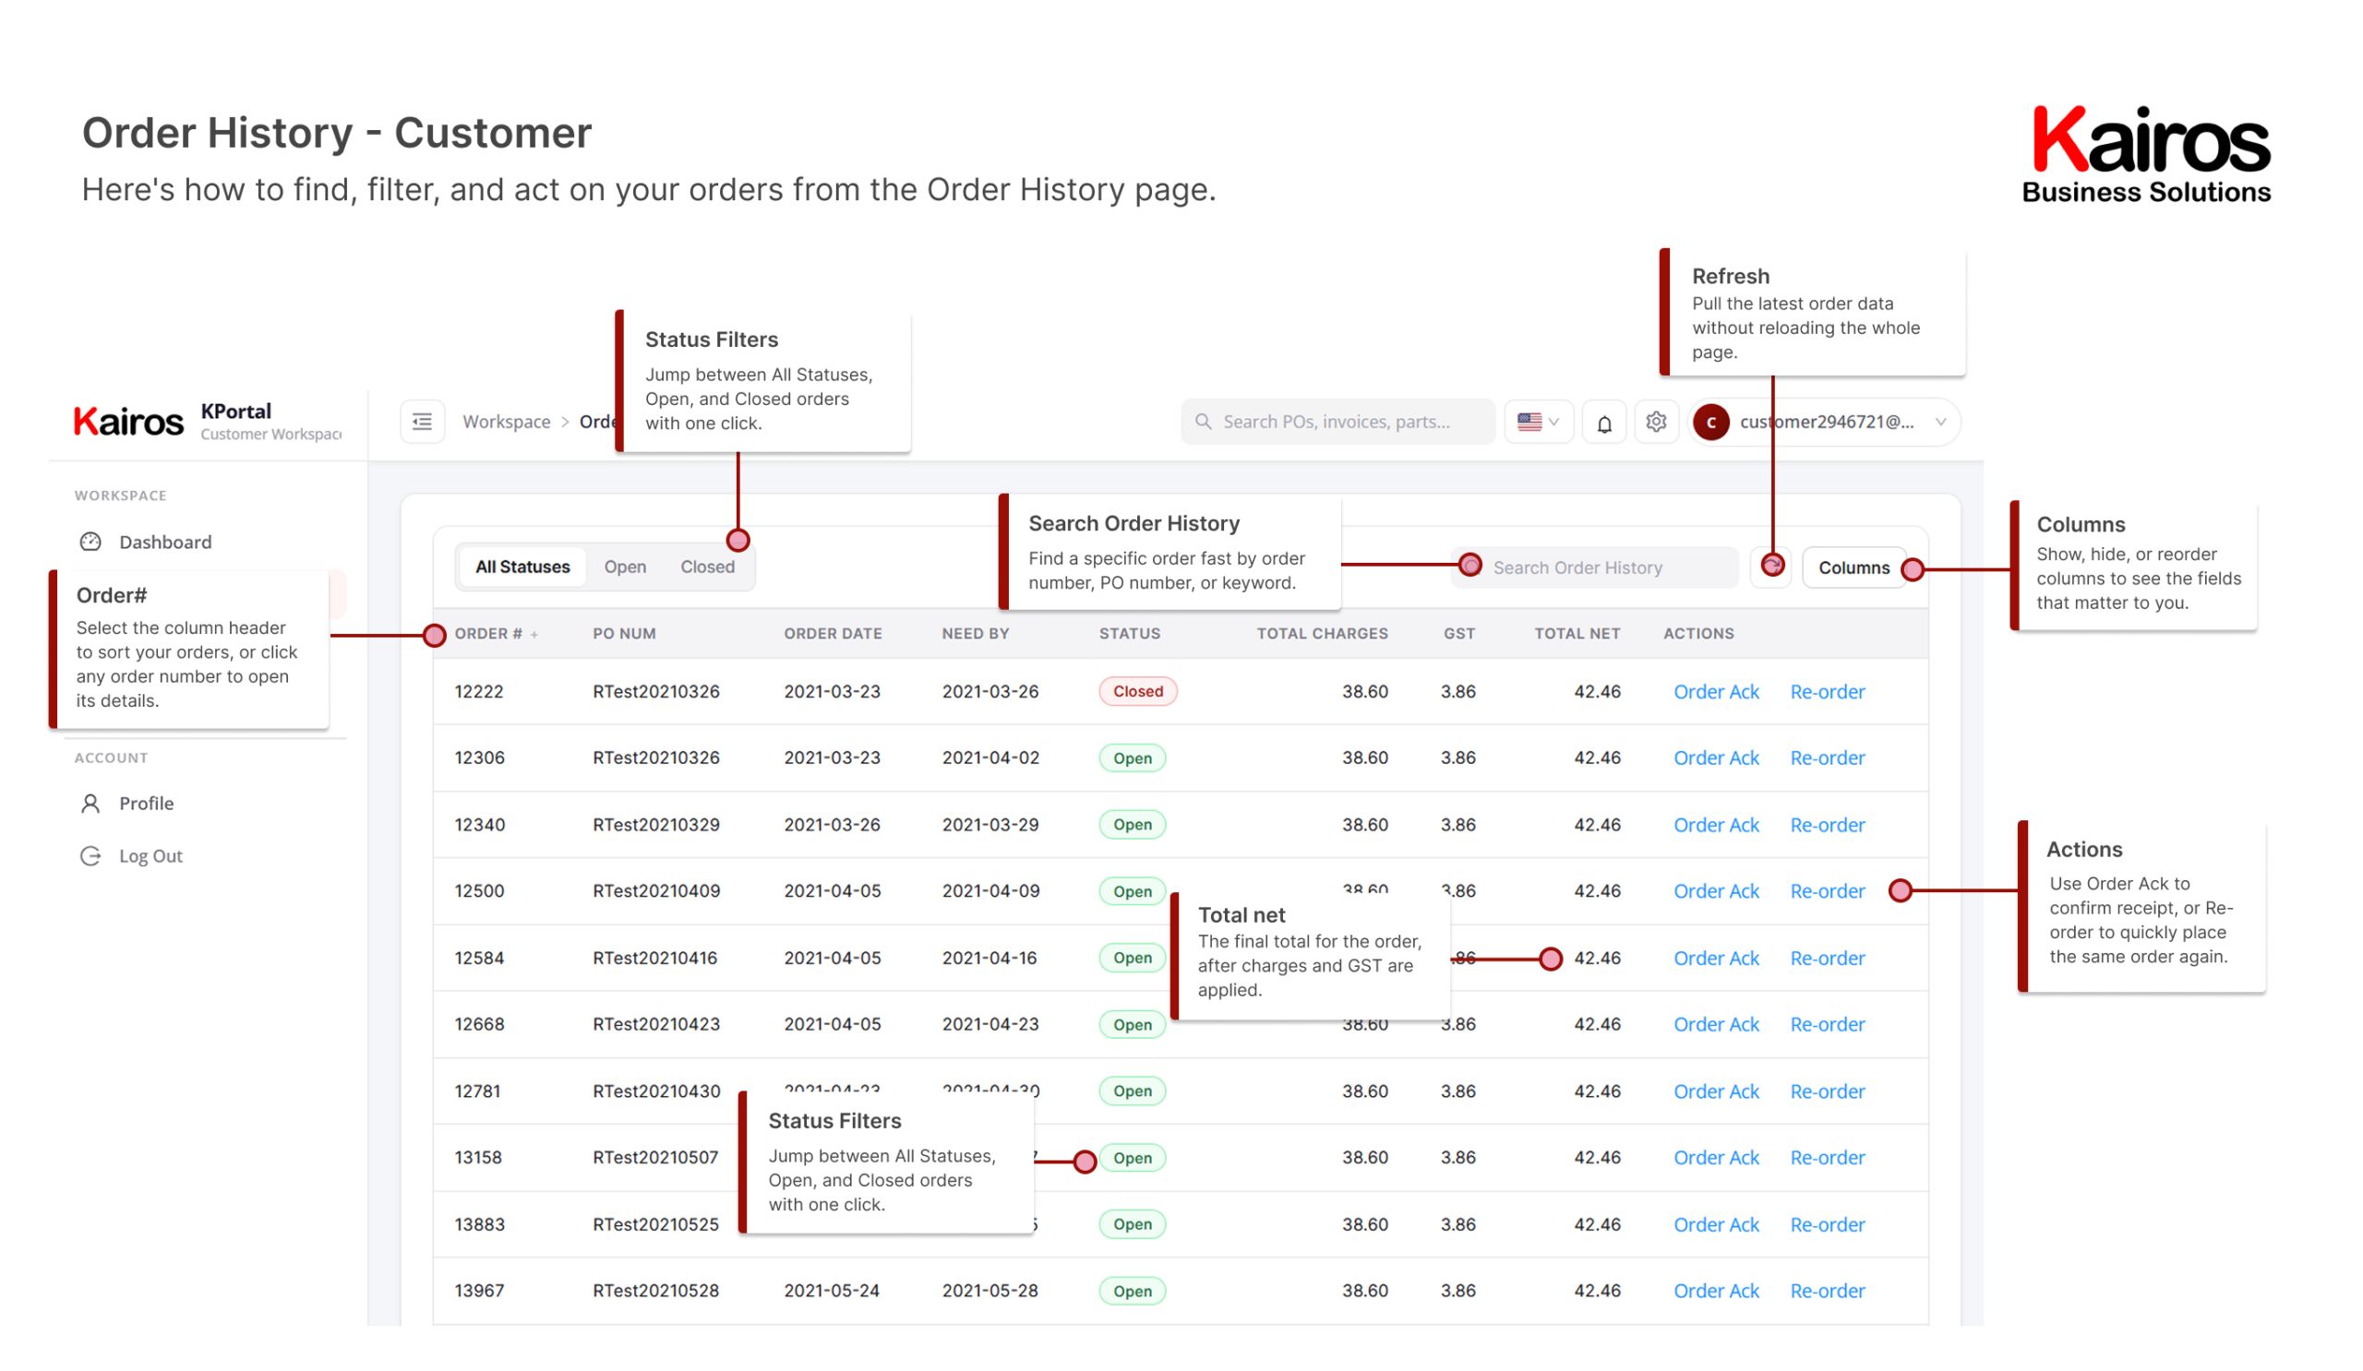Click order date 2021-05-24
This screenshot has width=2363, height=1371.
pos(832,1291)
